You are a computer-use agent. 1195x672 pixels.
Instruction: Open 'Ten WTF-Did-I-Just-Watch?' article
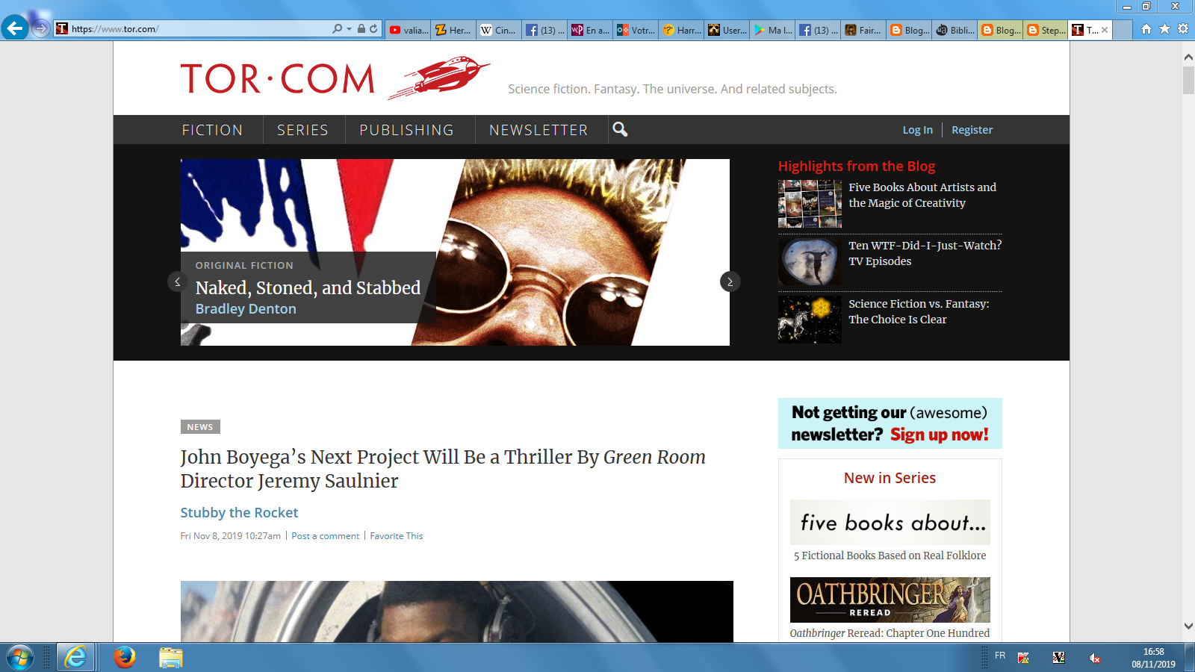coord(925,253)
